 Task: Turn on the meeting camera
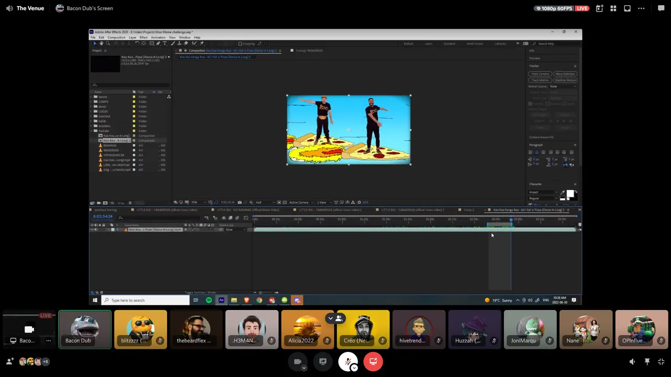(298, 361)
